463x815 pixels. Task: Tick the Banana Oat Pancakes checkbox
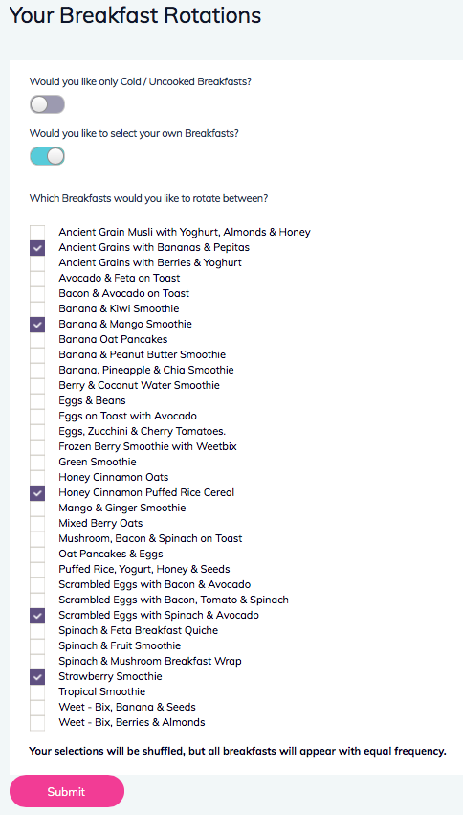pyautogui.click(x=37, y=340)
